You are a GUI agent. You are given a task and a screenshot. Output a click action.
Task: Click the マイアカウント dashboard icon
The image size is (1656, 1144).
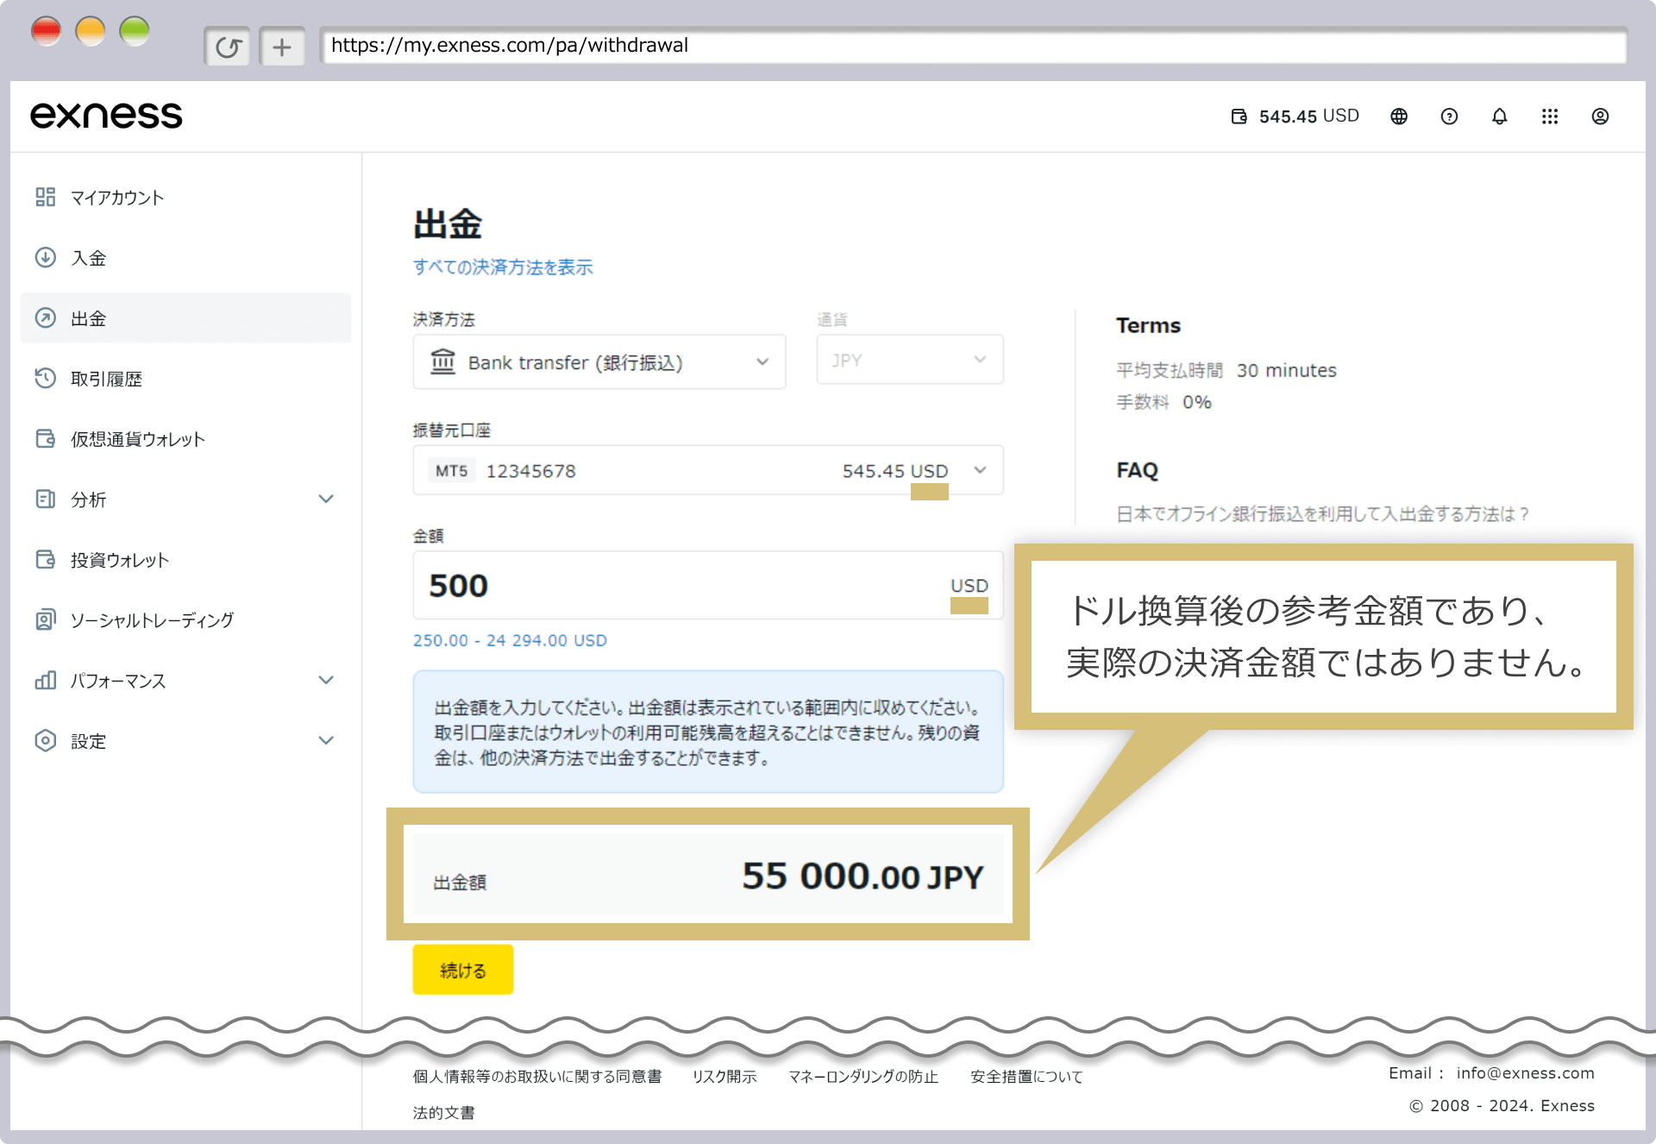pos(46,197)
